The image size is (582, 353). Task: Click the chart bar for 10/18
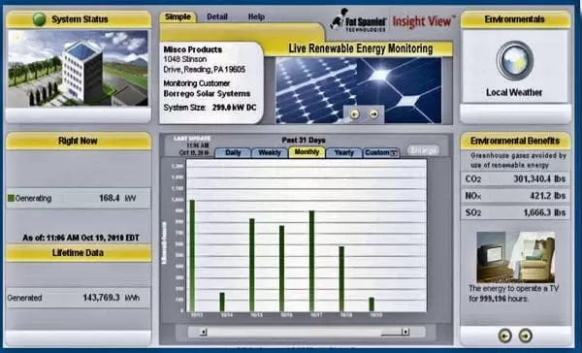[341, 278]
